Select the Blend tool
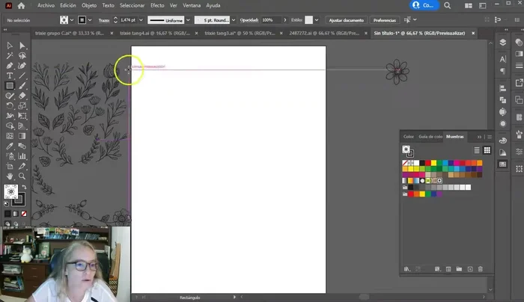Image resolution: width=524 pixels, height=302 pixels. pos(22,146)
